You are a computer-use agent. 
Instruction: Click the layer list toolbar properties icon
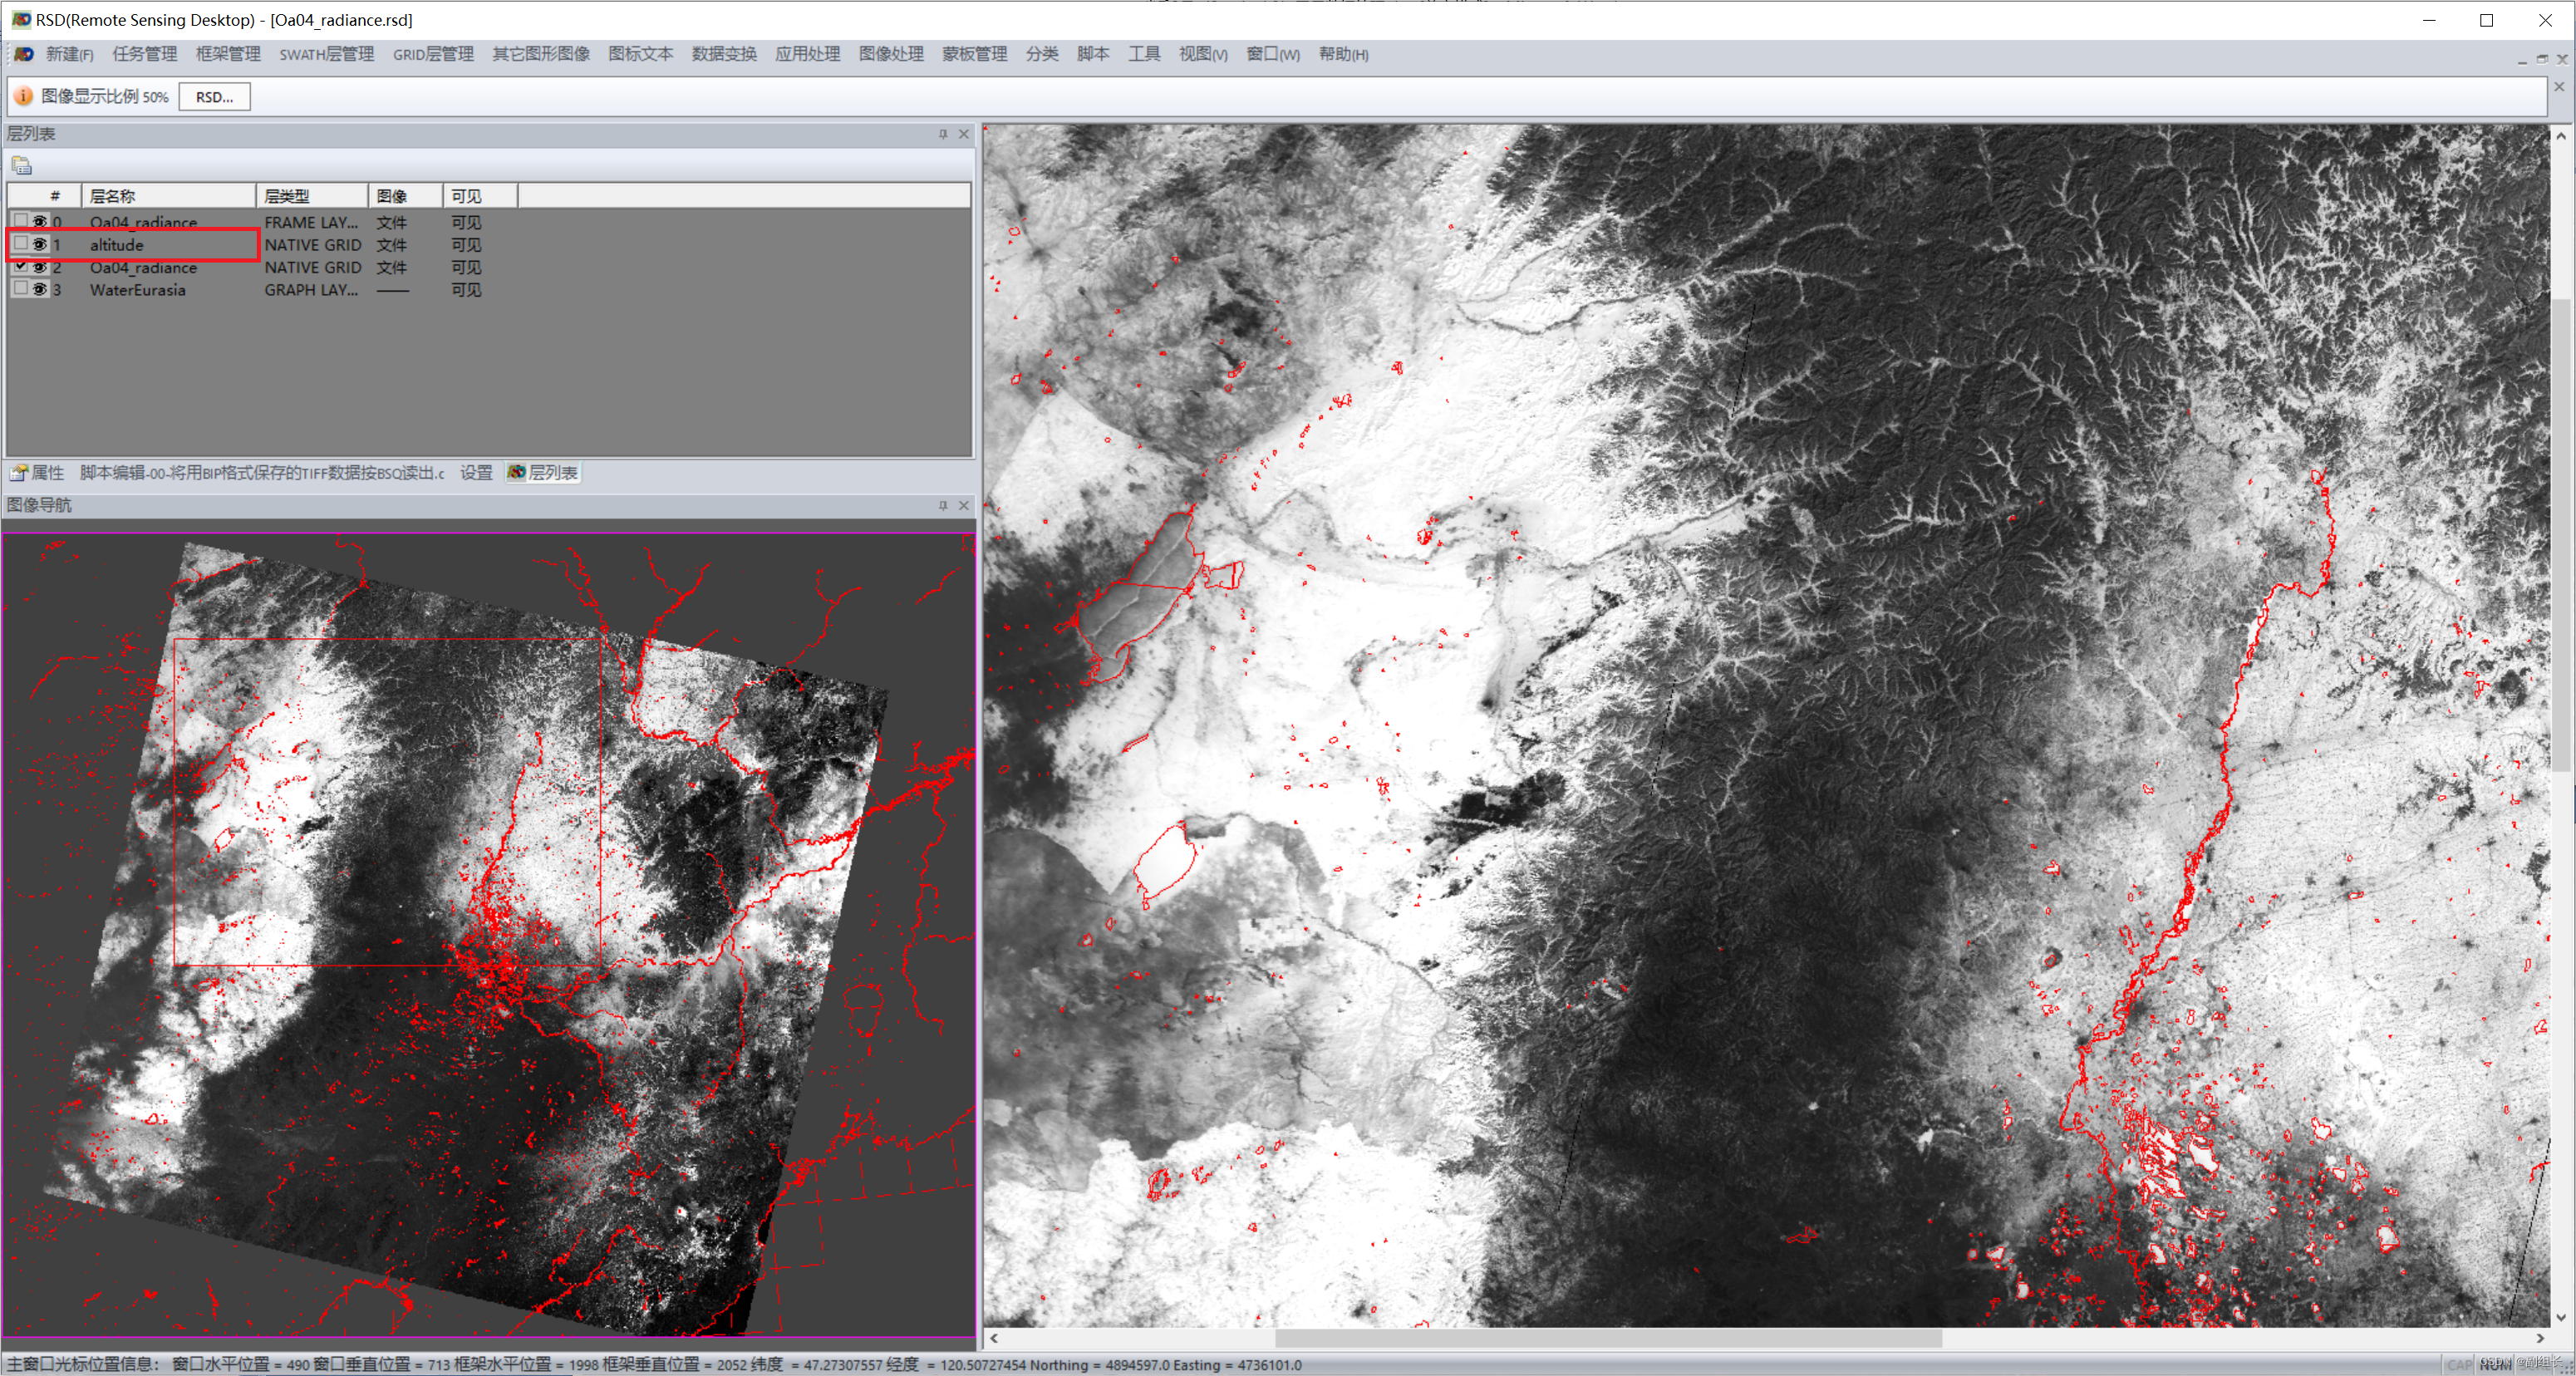pyautogui.click(x=21, y=165)
